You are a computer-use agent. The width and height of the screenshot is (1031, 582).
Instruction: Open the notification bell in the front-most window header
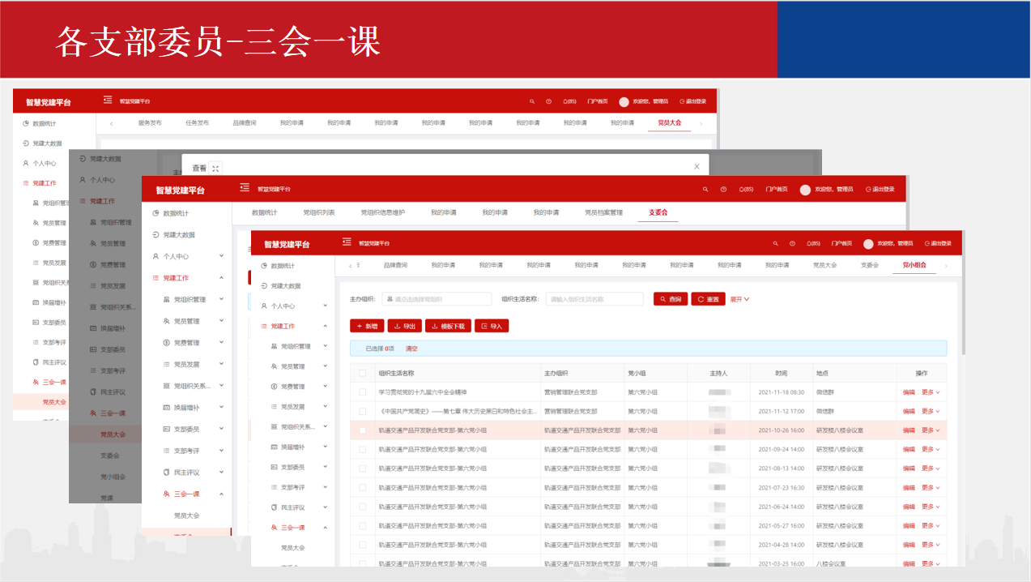(x=812, y=243)
